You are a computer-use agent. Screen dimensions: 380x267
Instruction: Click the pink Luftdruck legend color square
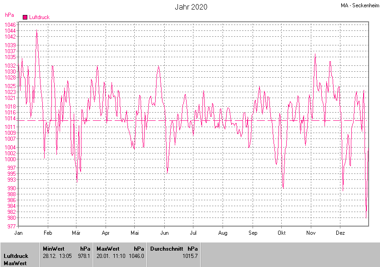[x=25, y=17]
